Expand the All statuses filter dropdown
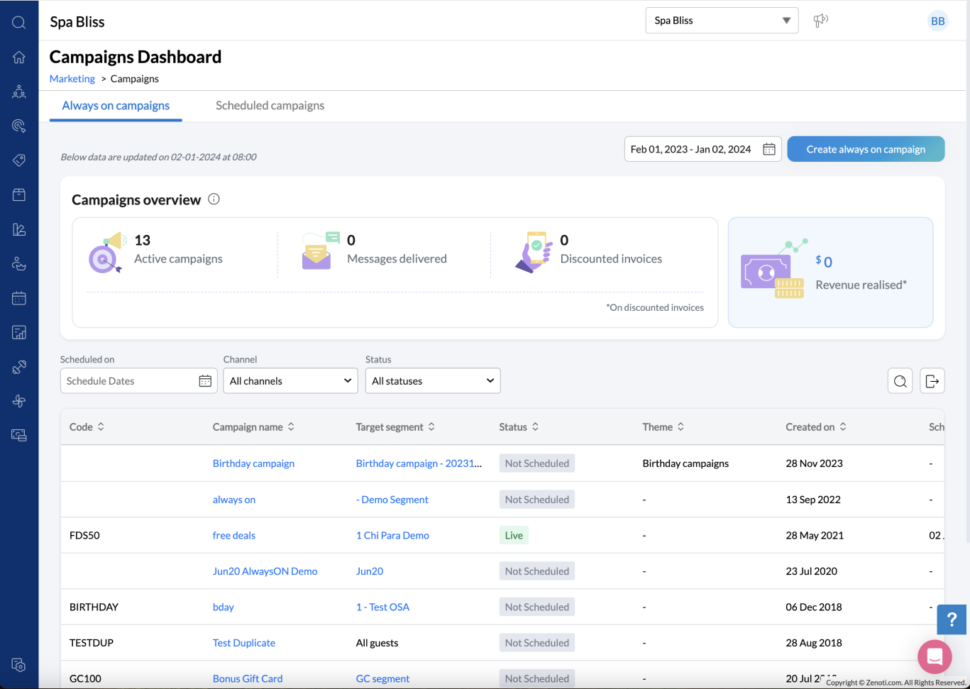The height and width of the screenshot is (689, 970). [x=433, y=380]
